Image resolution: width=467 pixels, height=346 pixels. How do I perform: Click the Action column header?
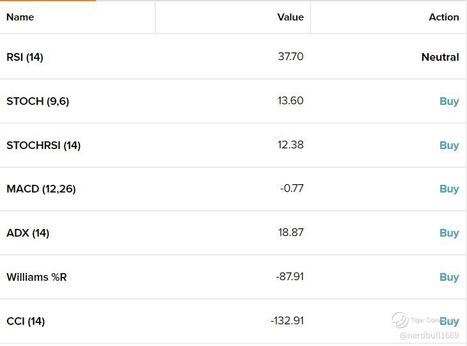(x=444, y=17)
